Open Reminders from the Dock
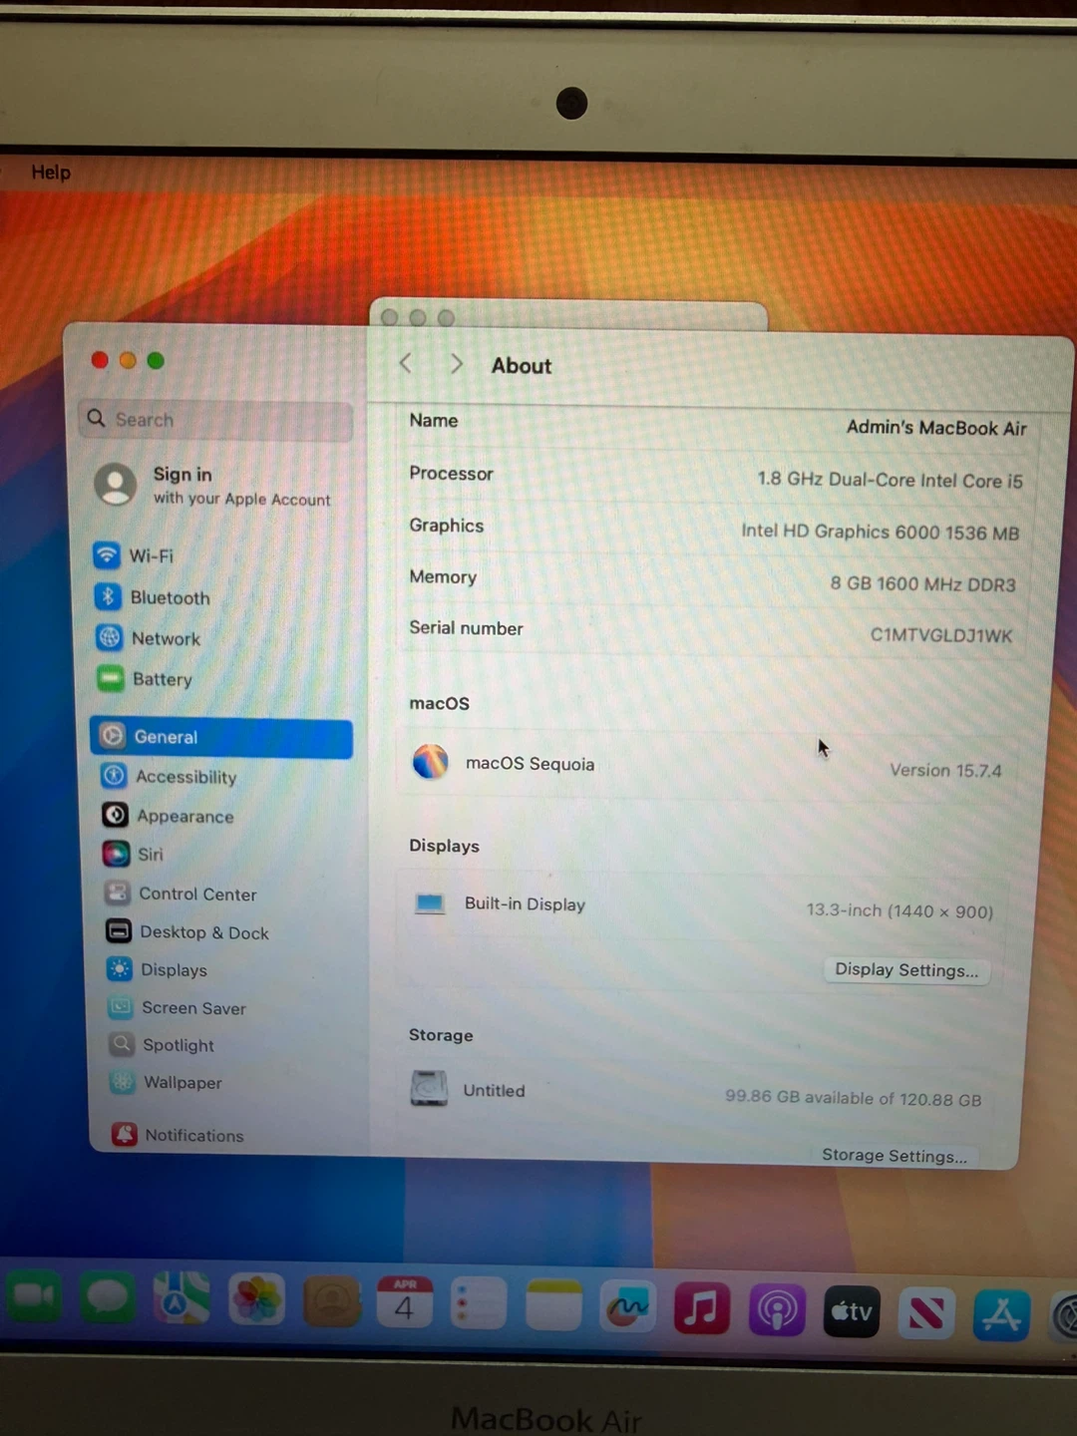Screen dimensions: 1077x1436 point(479,1303)
